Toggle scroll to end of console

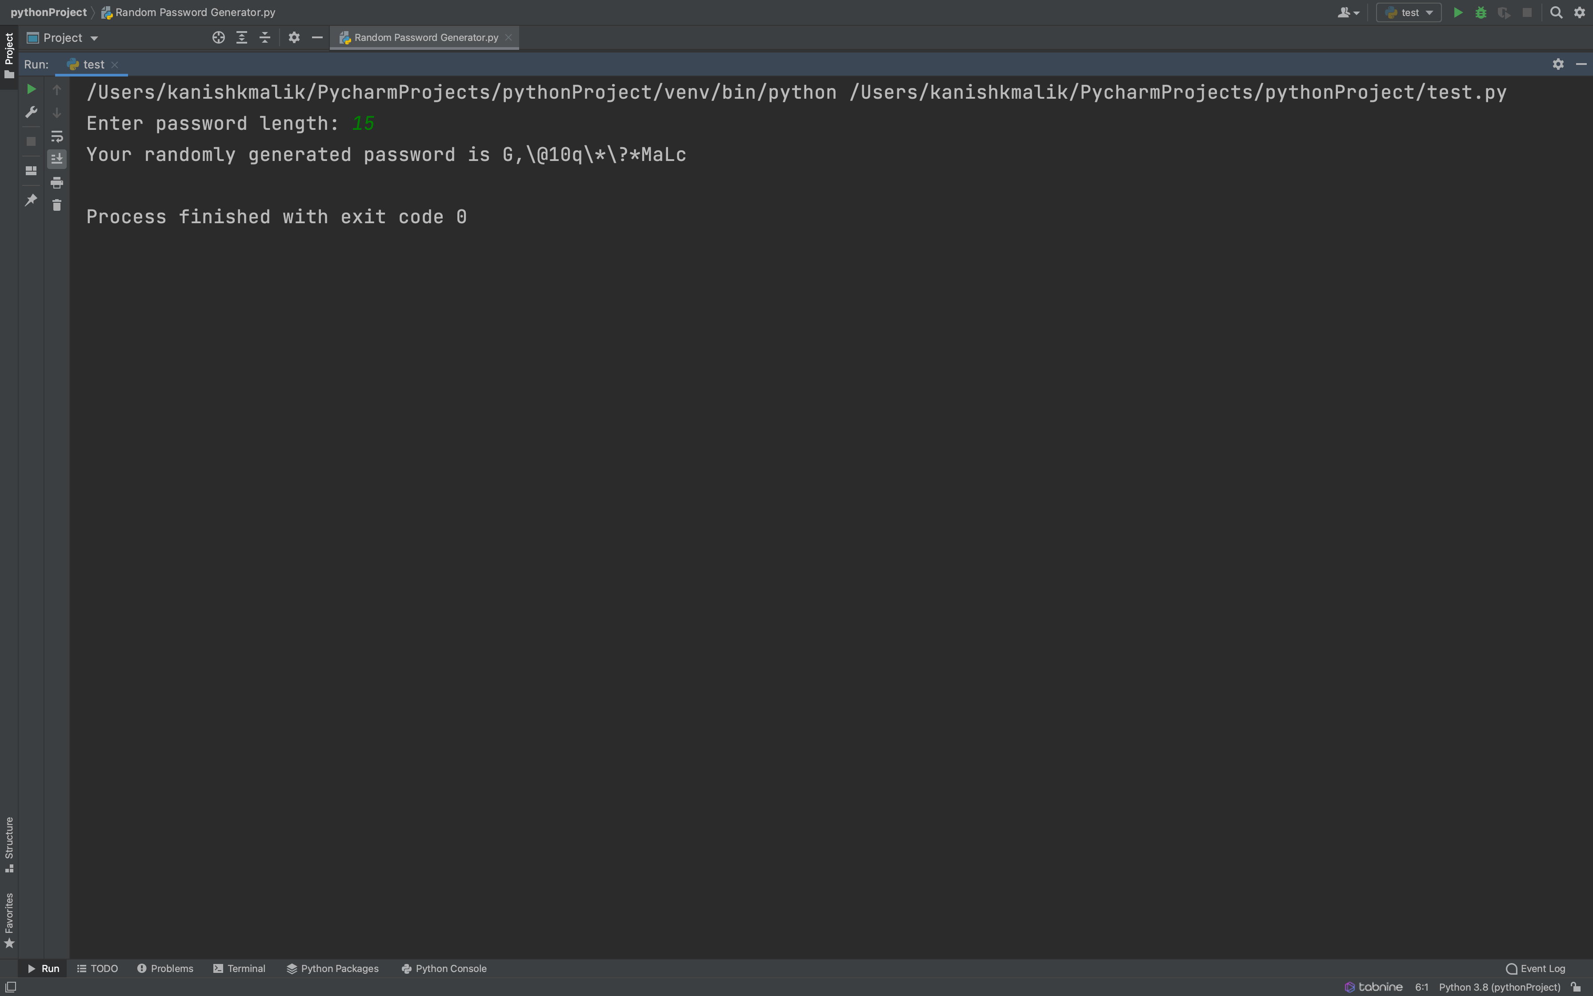click(x=56, y=159)
